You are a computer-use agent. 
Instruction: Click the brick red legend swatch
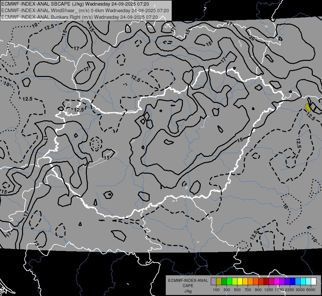point(261,281)
